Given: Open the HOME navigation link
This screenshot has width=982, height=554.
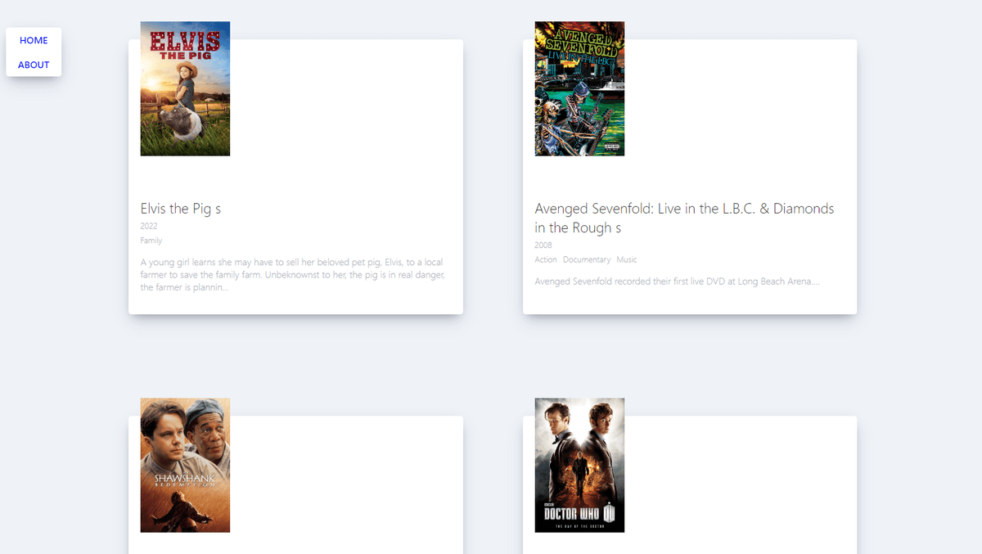Looking at the screenshot, I should (x=34, y=40).
